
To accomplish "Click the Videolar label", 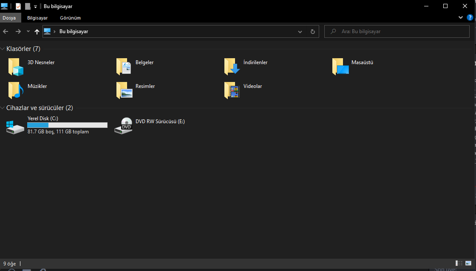I will pyautogui.click(x=252, y=86).
